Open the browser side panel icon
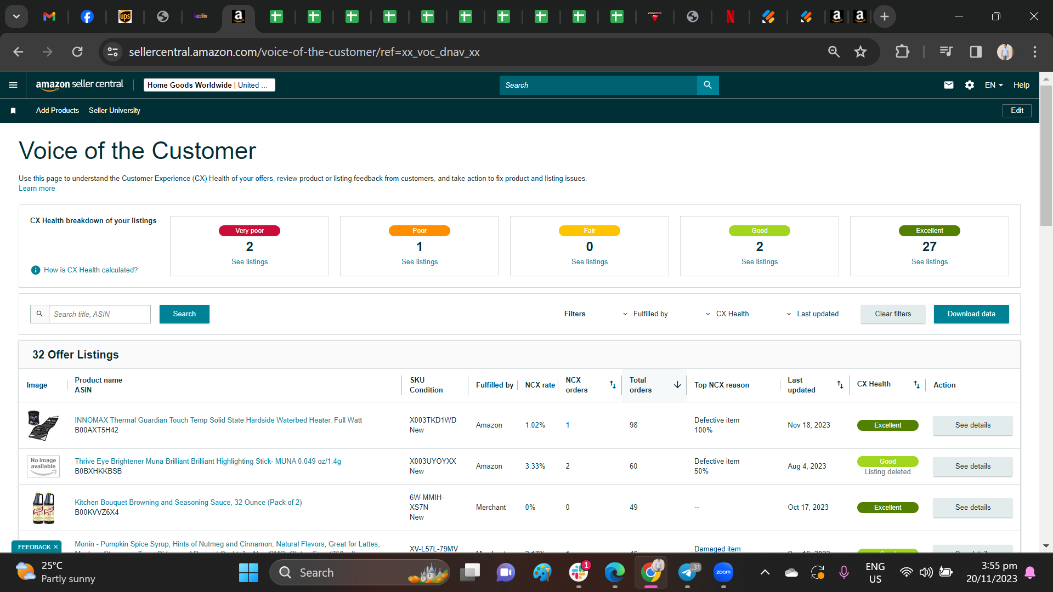This screenshot has width=1053, height=592. [976, 52]
